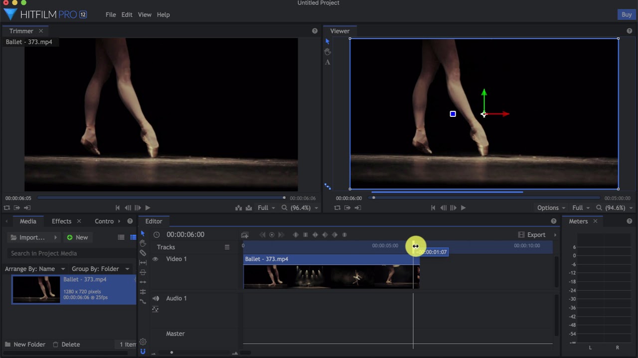Select the Rate Stretch tool in Editor

[x=143, y=301]
